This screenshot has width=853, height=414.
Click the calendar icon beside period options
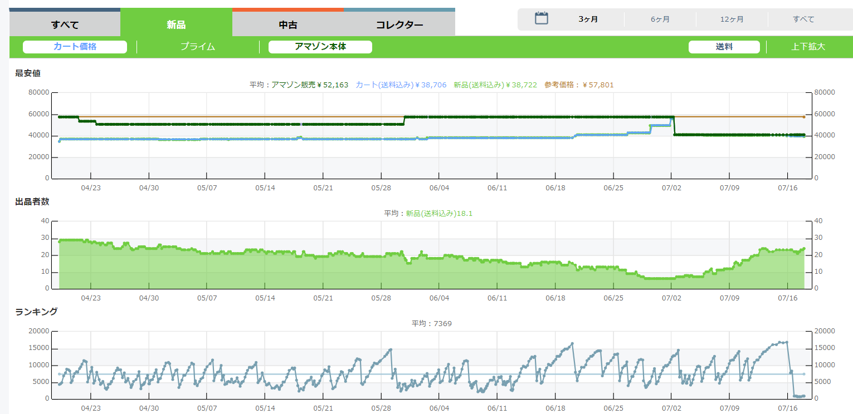pos(542,18)
